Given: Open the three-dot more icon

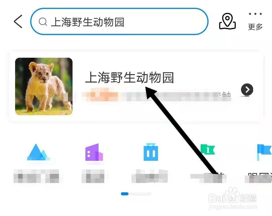Looking at the screenshot, I should click(255, 14).
